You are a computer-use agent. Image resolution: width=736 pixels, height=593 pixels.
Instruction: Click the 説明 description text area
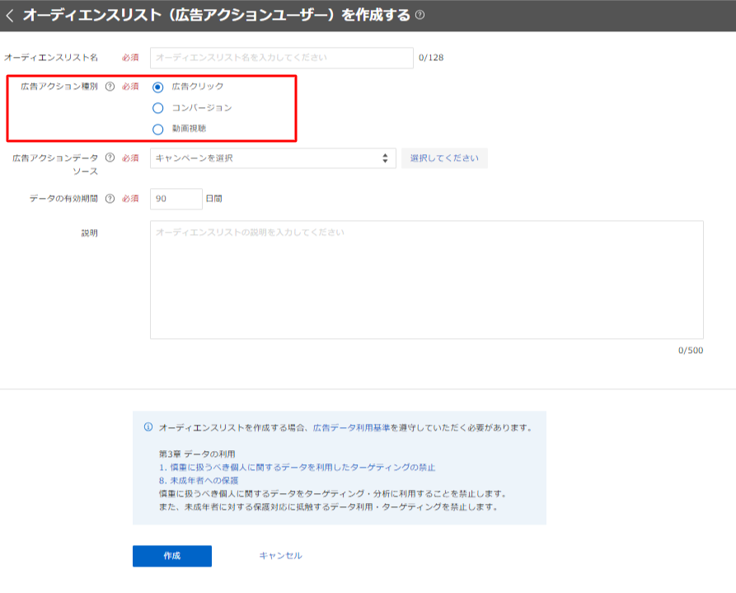click(427, 280)
